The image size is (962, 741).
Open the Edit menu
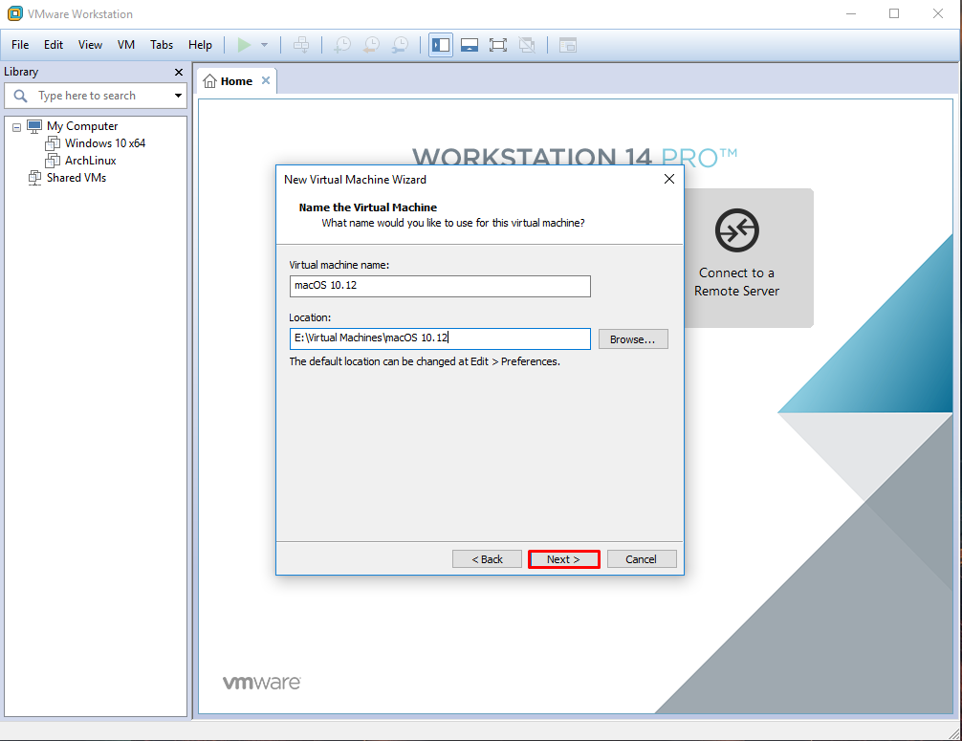[54, 45]
